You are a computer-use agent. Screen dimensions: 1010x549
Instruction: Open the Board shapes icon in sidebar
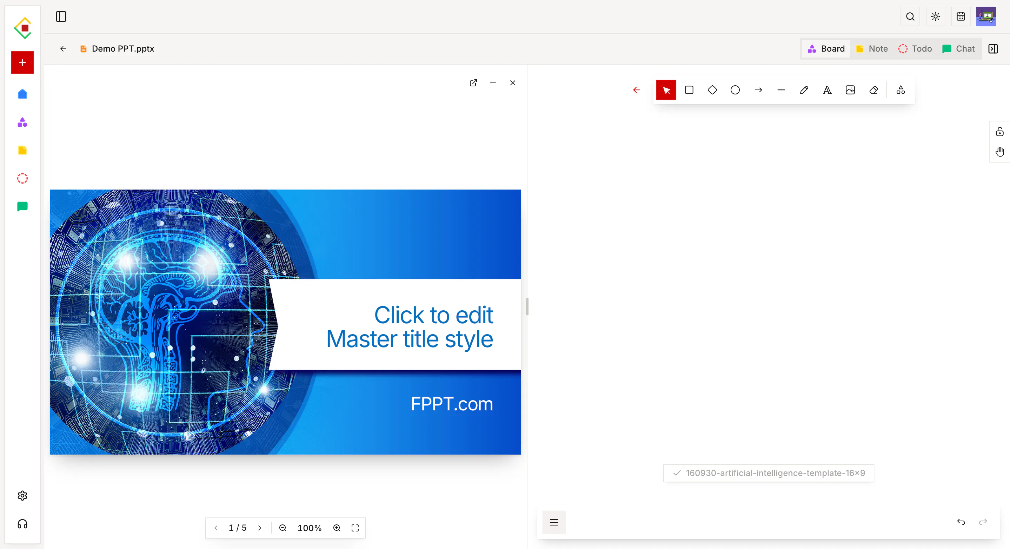pos(22,123)
